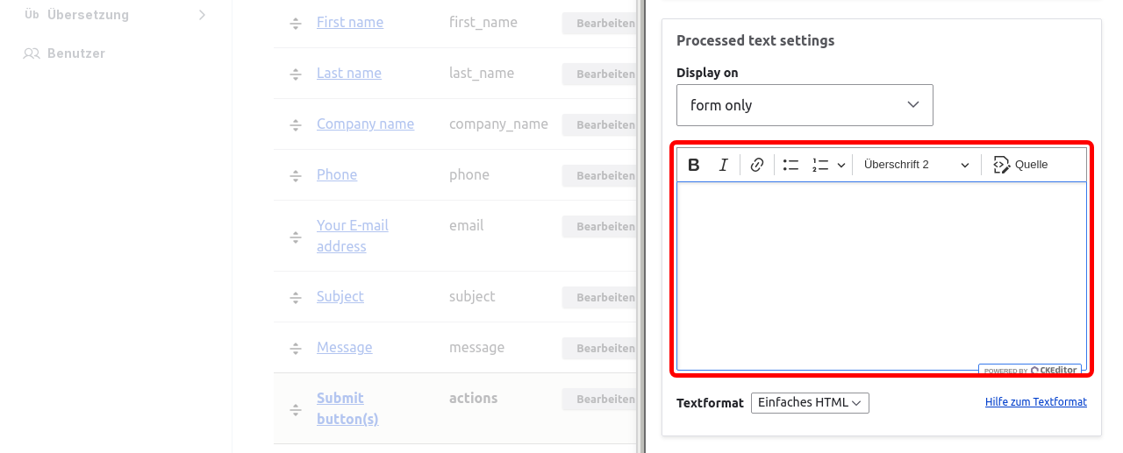This screenshot has width=1123, height=453.
Task: Open Hilfe zum Textformat link
Action: point(1035,402)
